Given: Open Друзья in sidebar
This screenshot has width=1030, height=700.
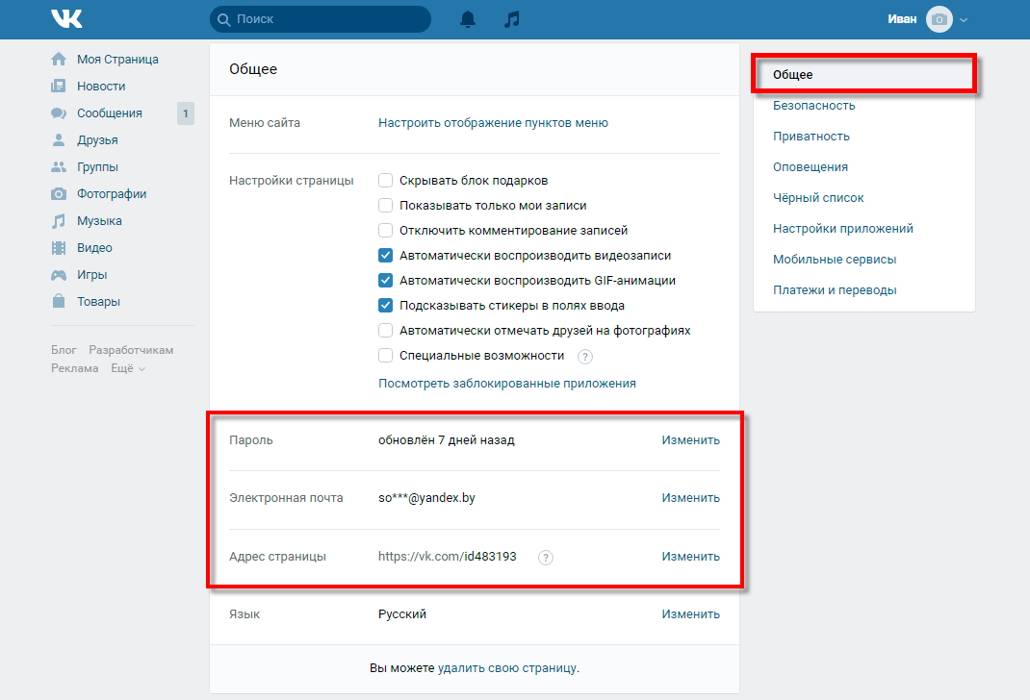Looking at the screenshot, I should (97, 139).
